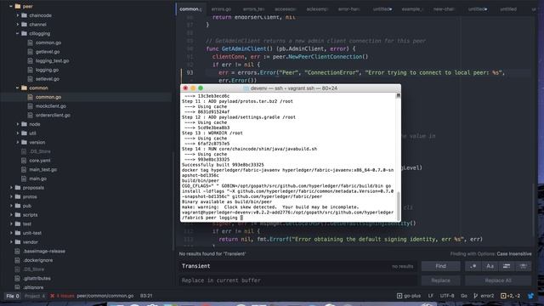The width and height of the screenshot is (544, 306).
Task: Click the Project issues status entry
Action: click(x=35, y=296)
